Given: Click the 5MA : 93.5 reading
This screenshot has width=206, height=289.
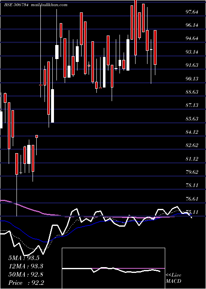Looking at the screenshot, I should coord(24,258).
